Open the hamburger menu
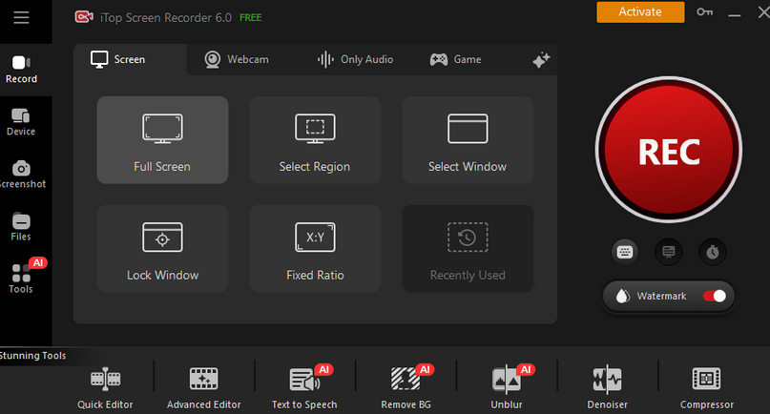770x414 pixels. [21, 18]
